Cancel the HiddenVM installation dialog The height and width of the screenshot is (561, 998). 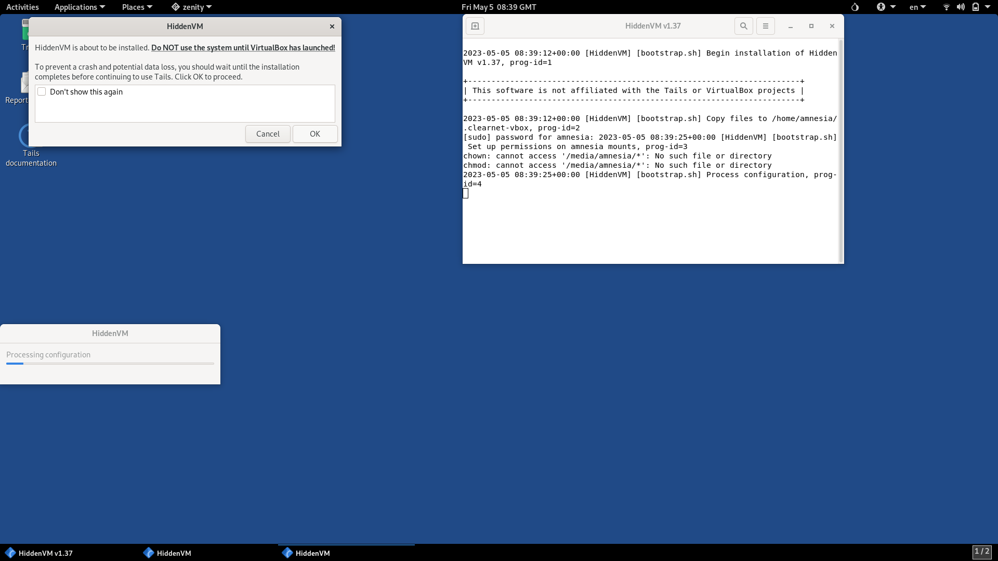point(268,134)
